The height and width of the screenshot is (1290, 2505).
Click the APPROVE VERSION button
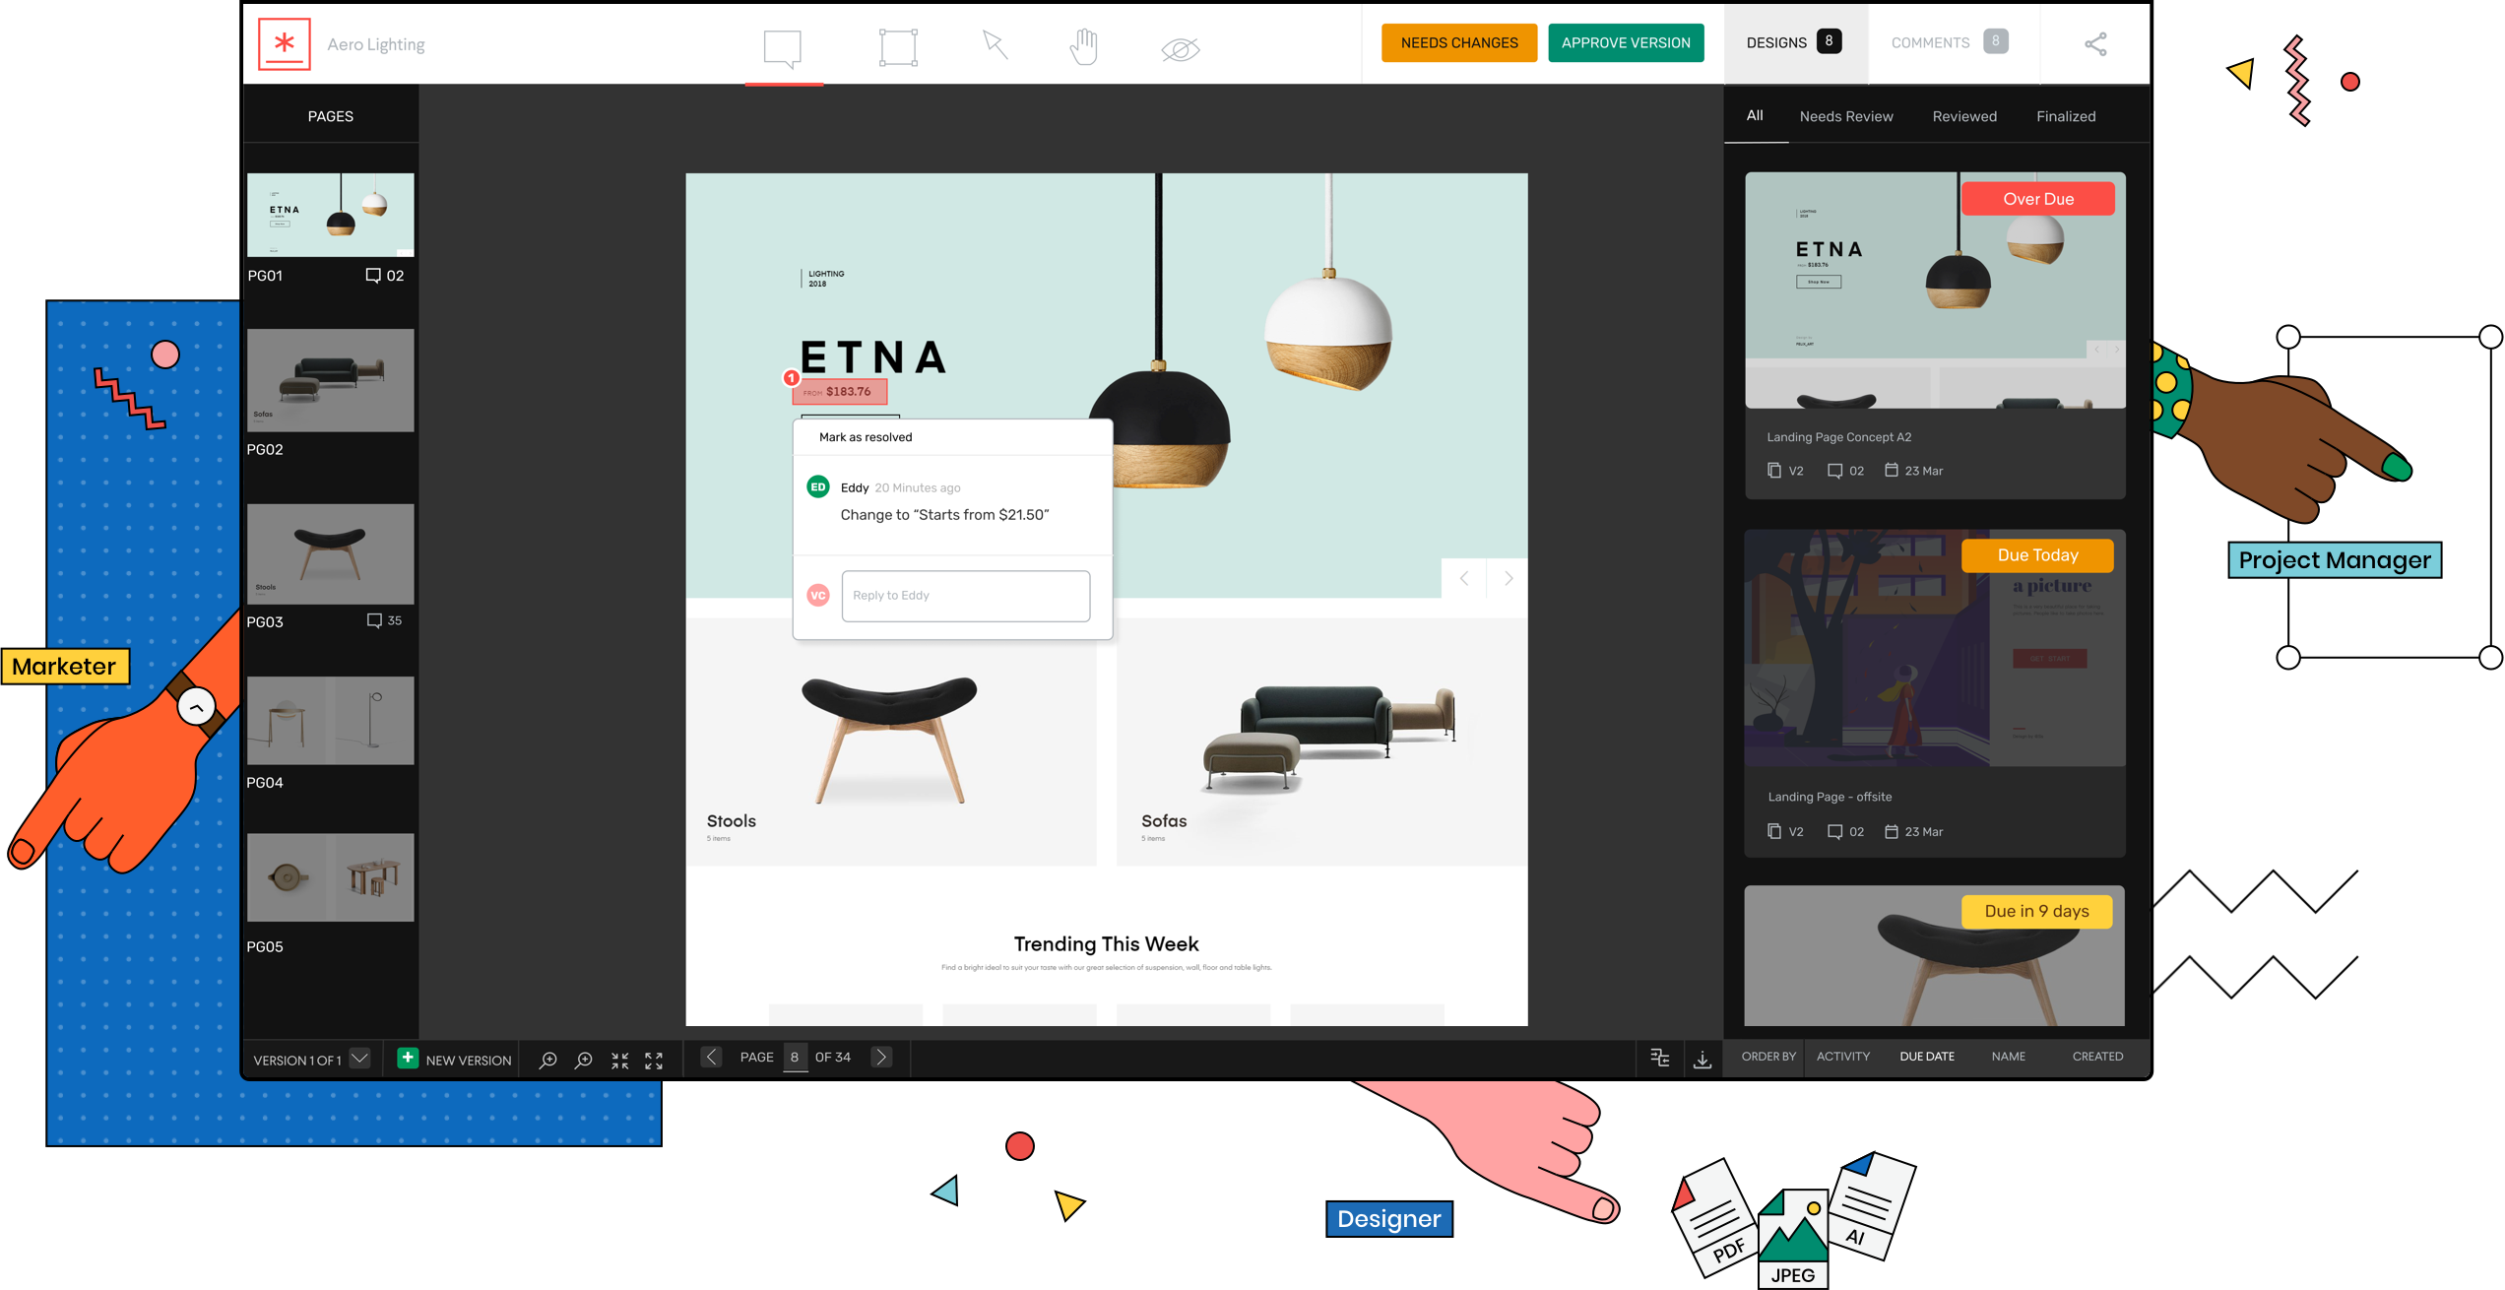[1625, 42]
